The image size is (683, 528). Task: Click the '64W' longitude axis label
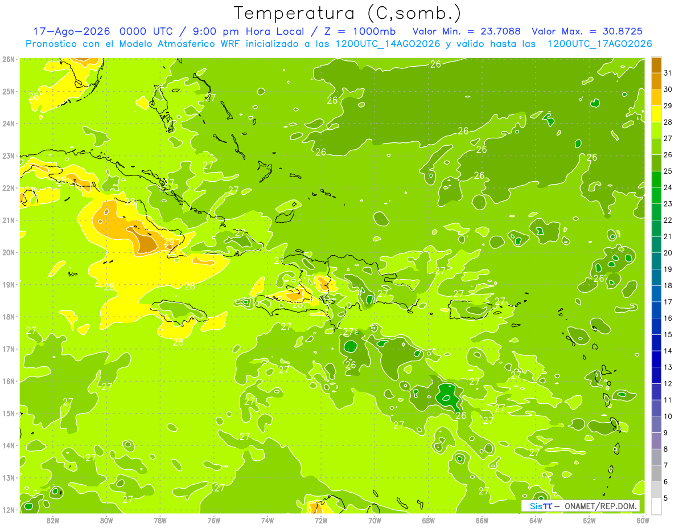[536, 520]
